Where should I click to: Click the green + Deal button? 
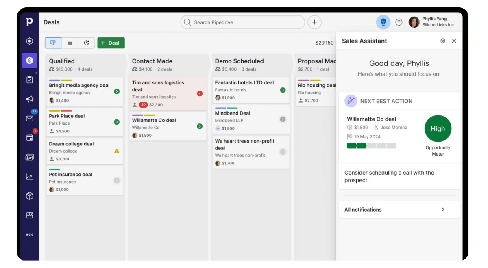pos(111,43)
